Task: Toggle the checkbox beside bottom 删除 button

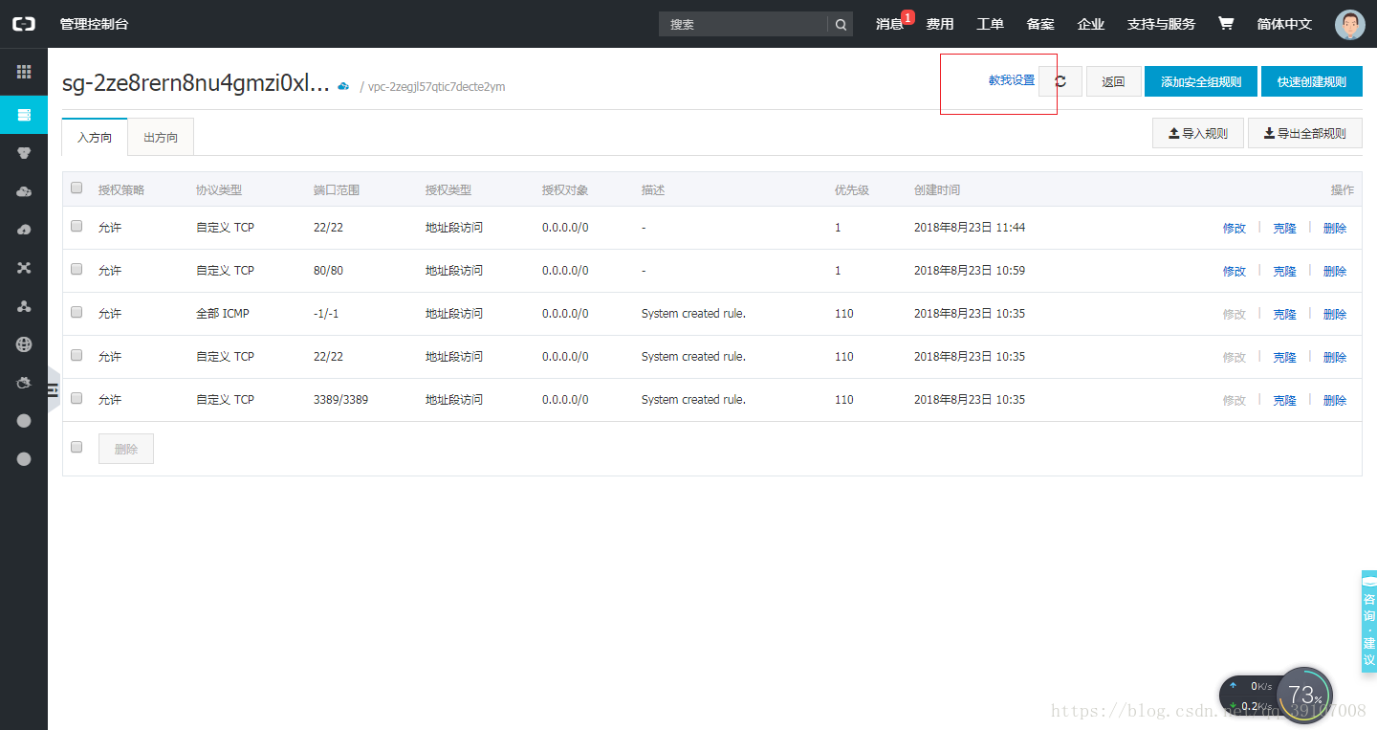Action: 76,447
